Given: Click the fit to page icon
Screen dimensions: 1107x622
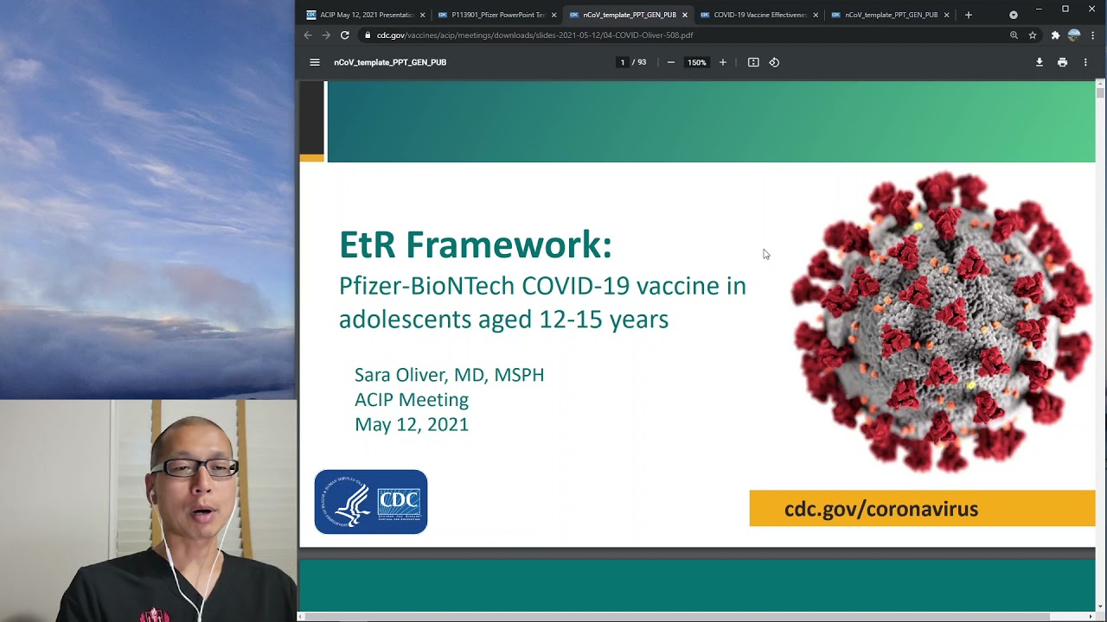Looking at the screenshot, I should click(x=753, y=62).
